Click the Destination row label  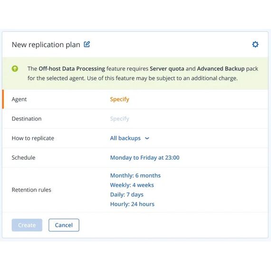click(x=27, y=119)
